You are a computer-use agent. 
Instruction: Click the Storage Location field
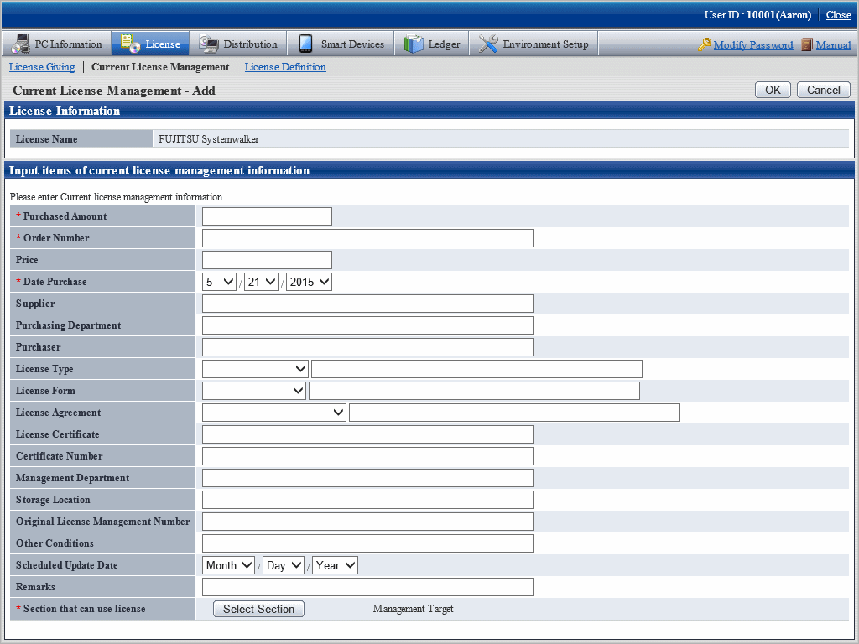click(x=367, y=500)
